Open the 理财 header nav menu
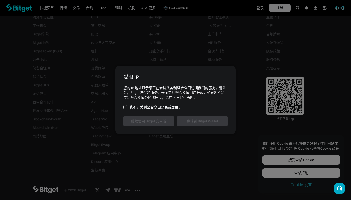This screenshot has width=351, height=200. [x=119, y=8]
